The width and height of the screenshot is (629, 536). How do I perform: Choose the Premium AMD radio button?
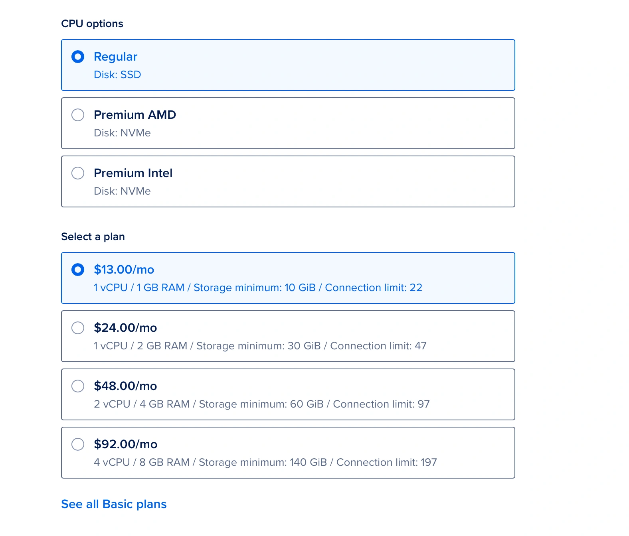[78, 115]
